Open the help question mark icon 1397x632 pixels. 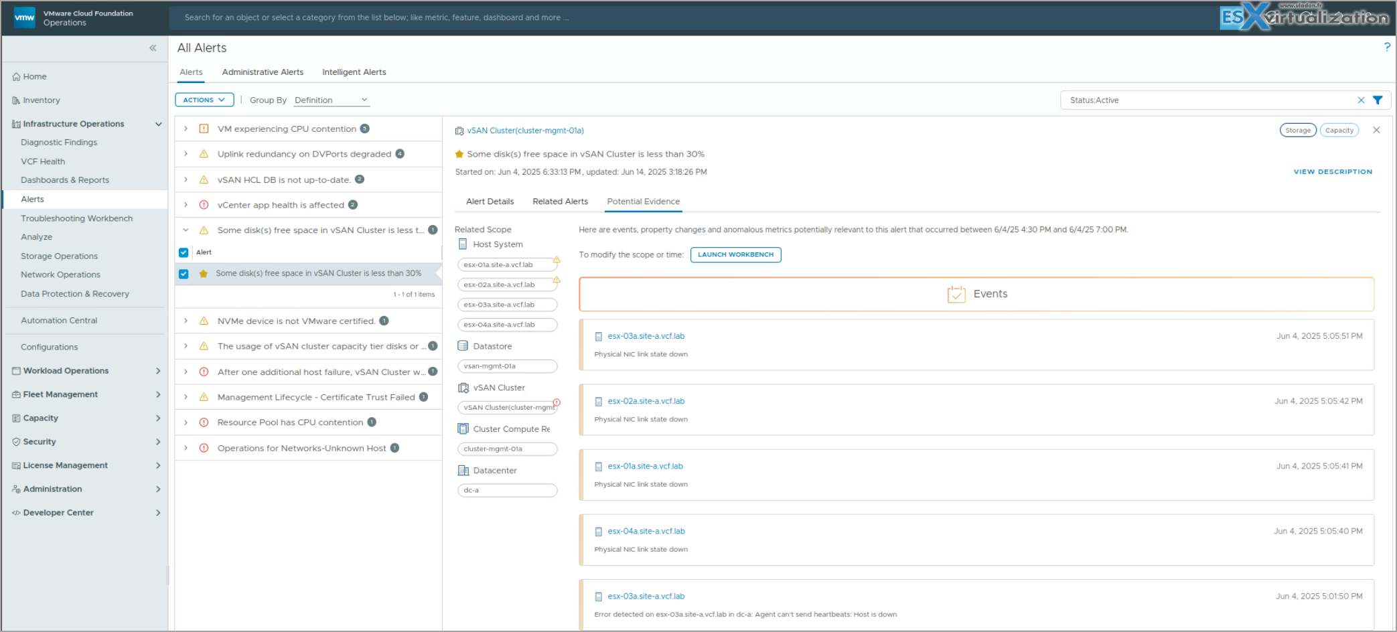1387,47
